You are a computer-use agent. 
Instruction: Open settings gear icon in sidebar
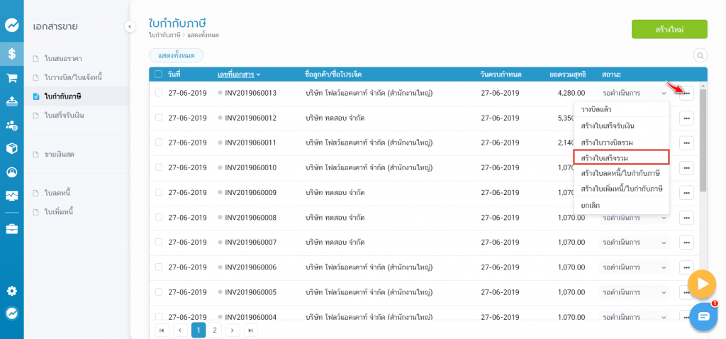click(11, 291)
